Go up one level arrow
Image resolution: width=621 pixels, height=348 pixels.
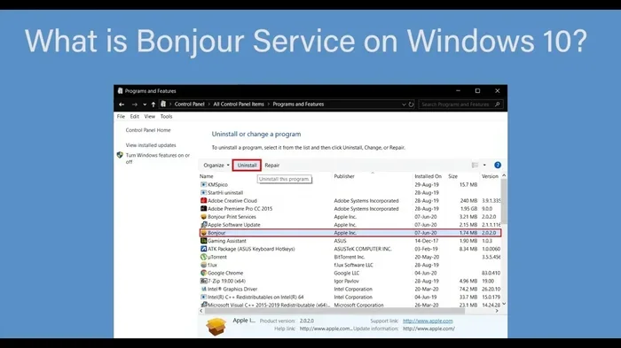[153, 104]
